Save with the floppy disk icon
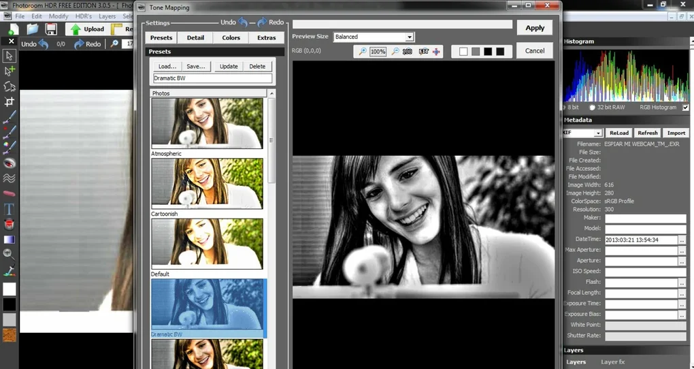This screenshot has width=694, height=369. [51, 29]
